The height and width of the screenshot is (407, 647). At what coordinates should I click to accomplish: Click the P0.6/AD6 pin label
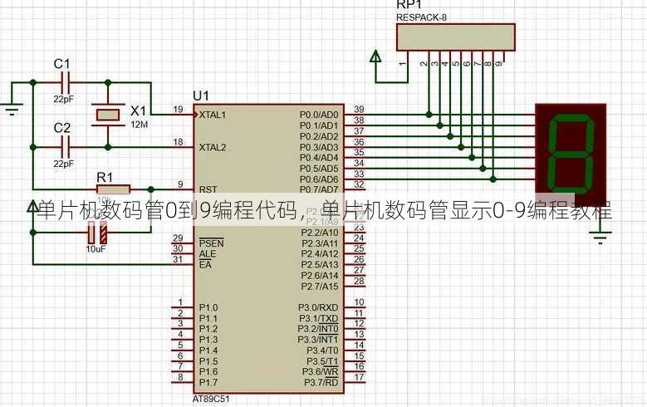point(319,179)
